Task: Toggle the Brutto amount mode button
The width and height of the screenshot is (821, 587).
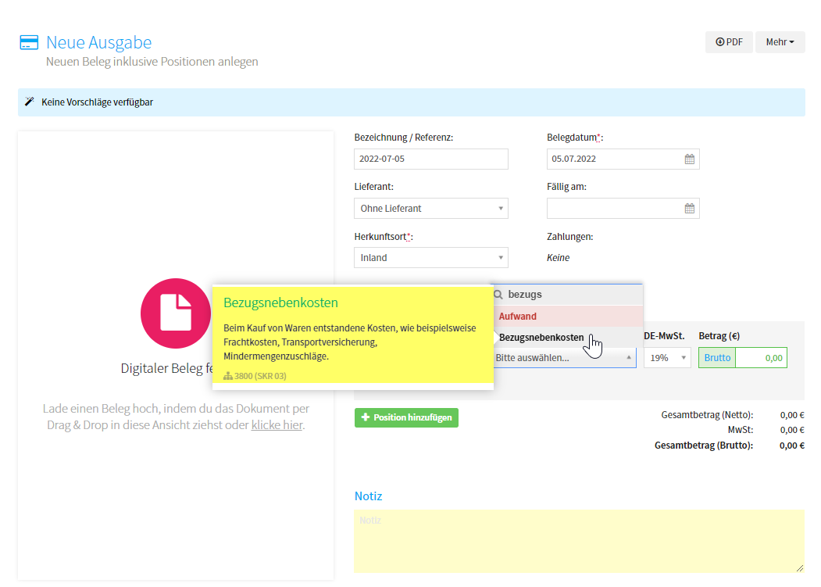Action: tap(717, 357)
